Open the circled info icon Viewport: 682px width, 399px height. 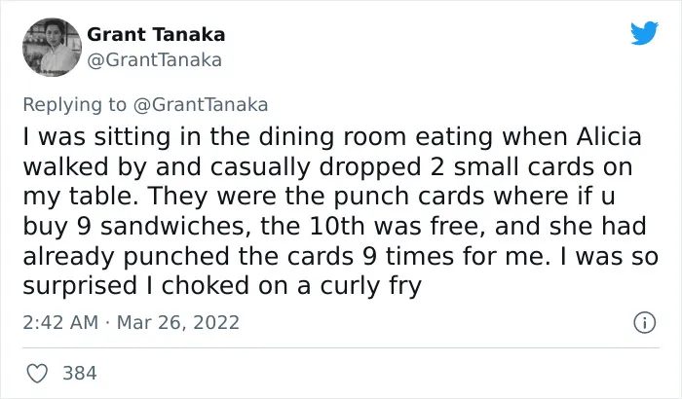tap(644, 323)
